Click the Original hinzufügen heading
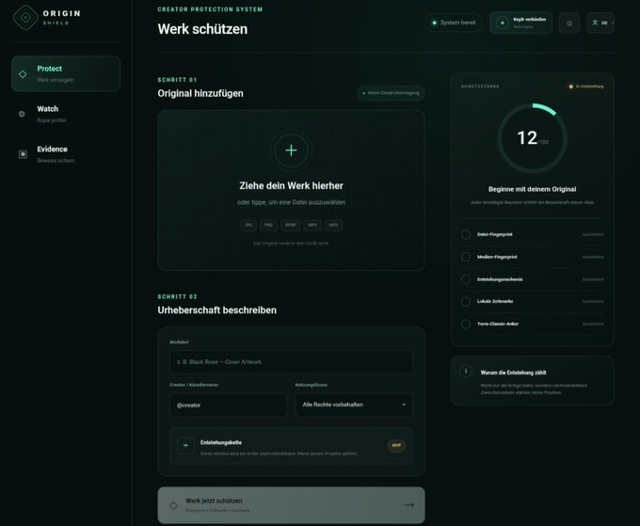Image resolution: width=640 pixels, height=526 pixels. pos(200,93)
